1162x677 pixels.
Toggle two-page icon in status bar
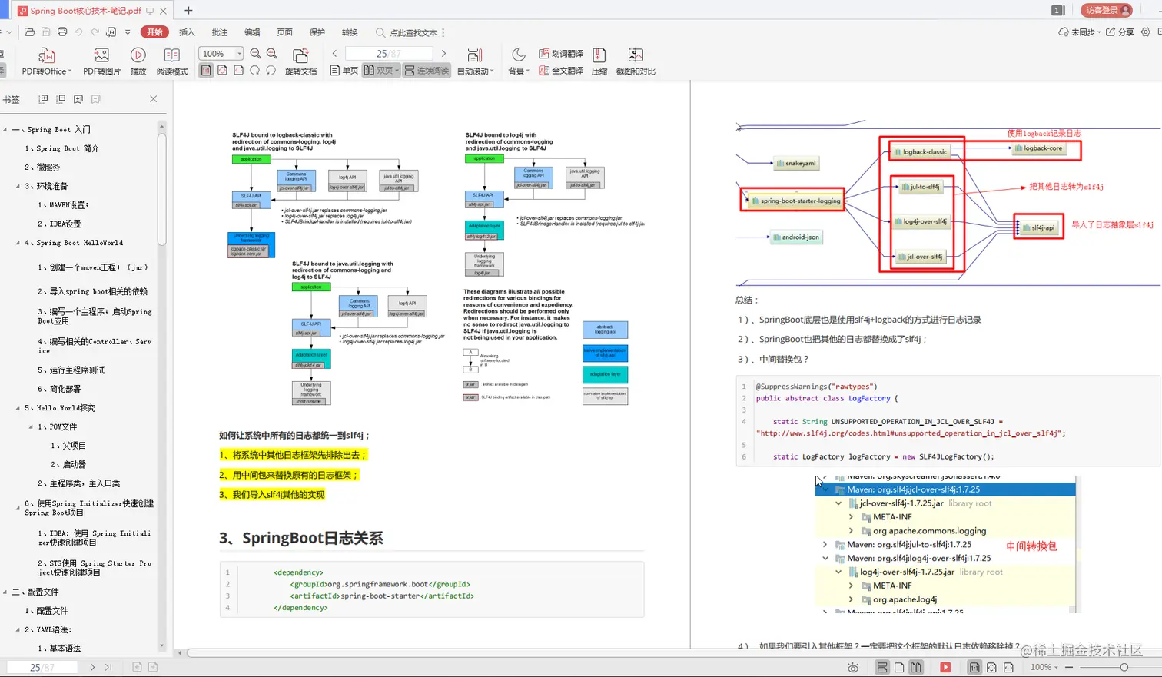[916, 667]
